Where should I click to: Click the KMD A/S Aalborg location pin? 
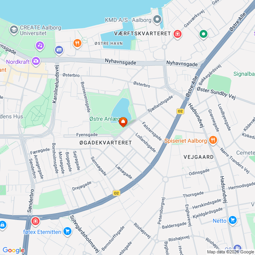(157, 20)
